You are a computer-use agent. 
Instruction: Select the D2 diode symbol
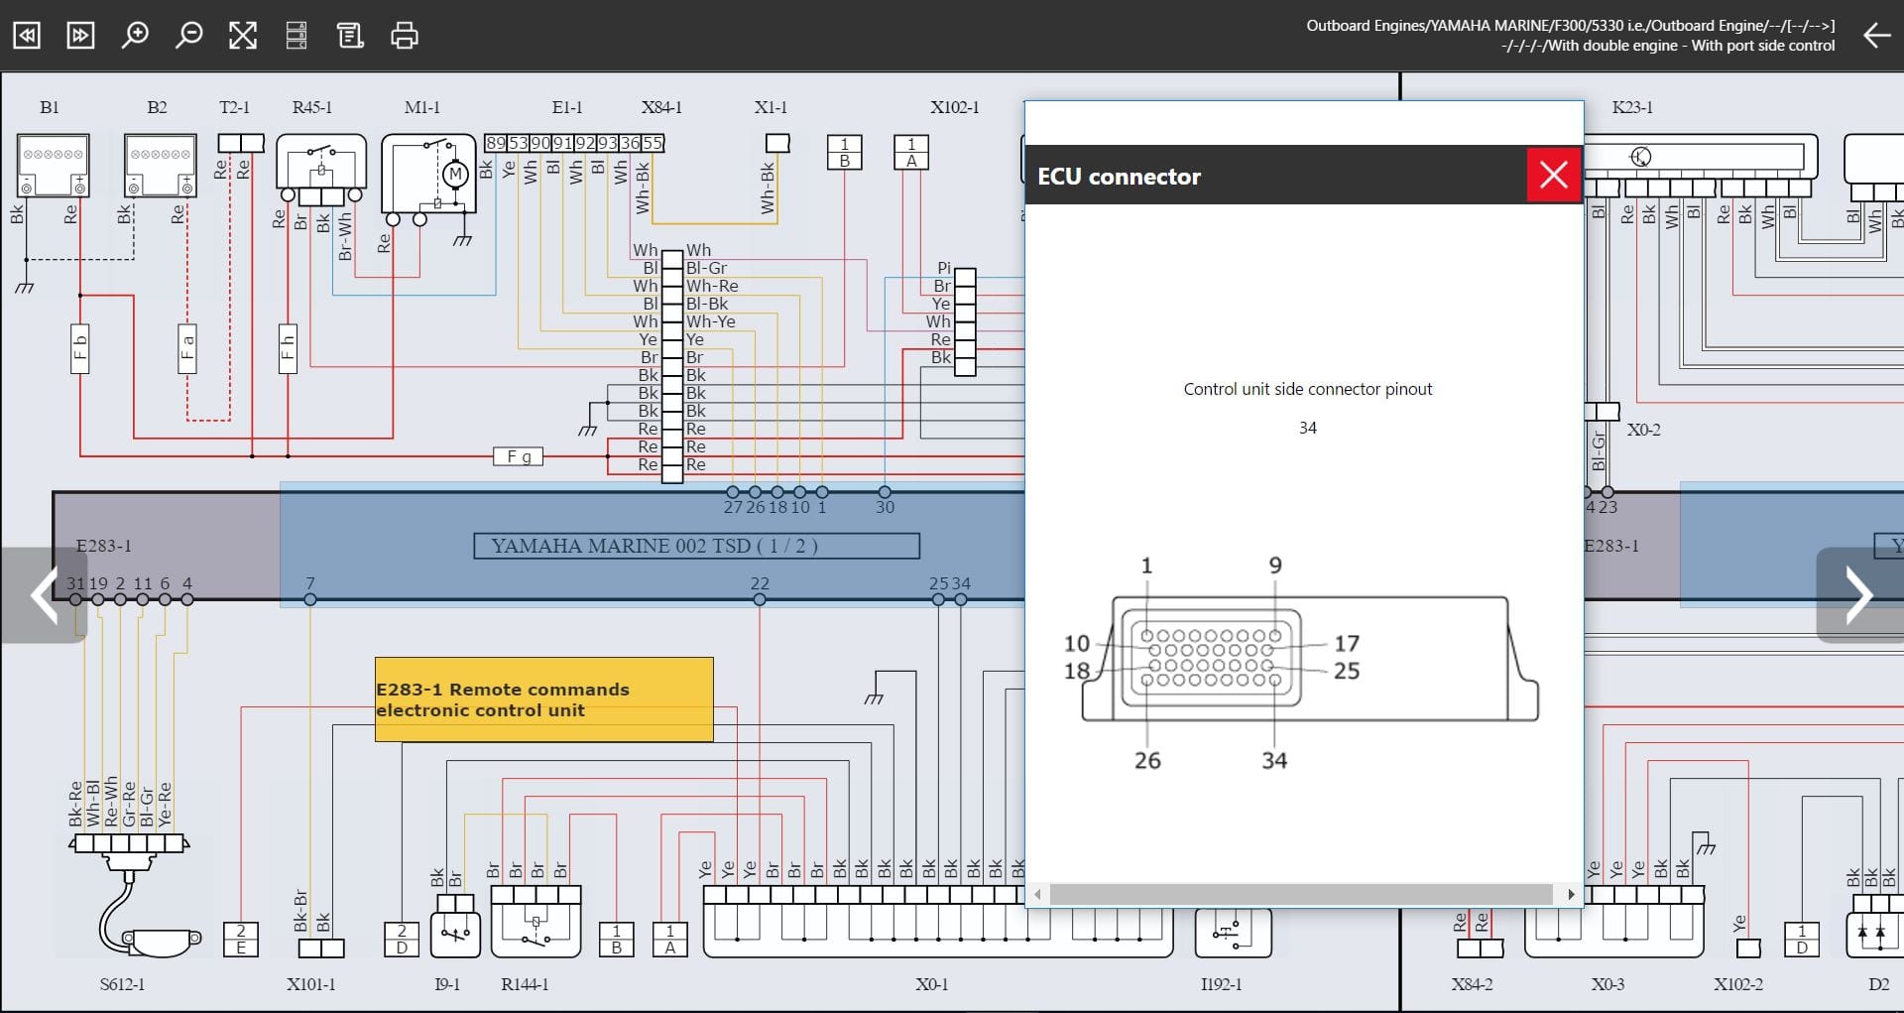coord(1873,928)
